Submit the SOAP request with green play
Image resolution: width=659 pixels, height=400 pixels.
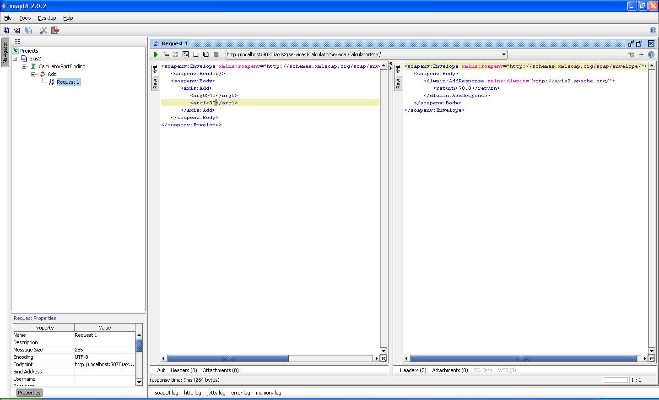(156, 54)
